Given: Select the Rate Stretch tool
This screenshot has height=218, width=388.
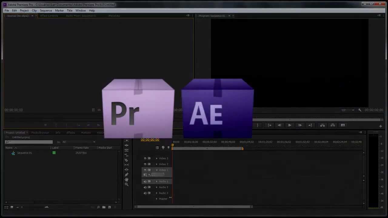Looking at the screenshot, I should point(126,155).
